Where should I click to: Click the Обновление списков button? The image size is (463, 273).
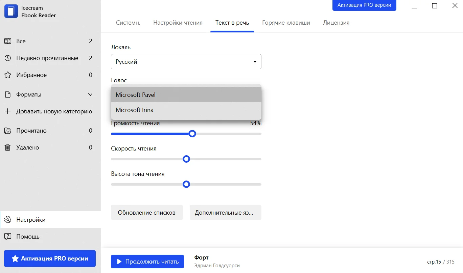pyautogui.click(x=147, y=213)
